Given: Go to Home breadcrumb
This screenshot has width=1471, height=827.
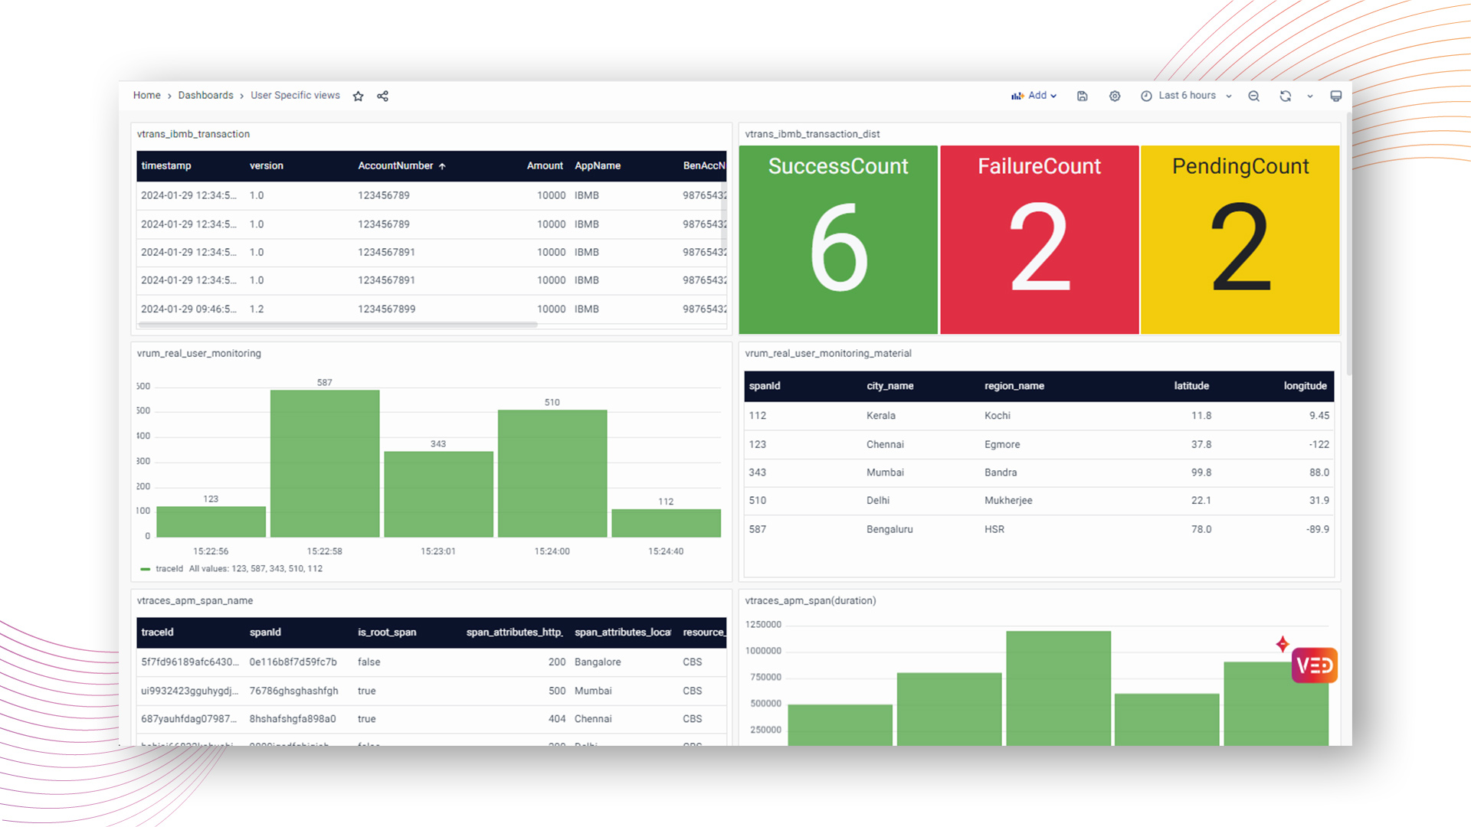Looking at the screenshot, I should point(146,96).
